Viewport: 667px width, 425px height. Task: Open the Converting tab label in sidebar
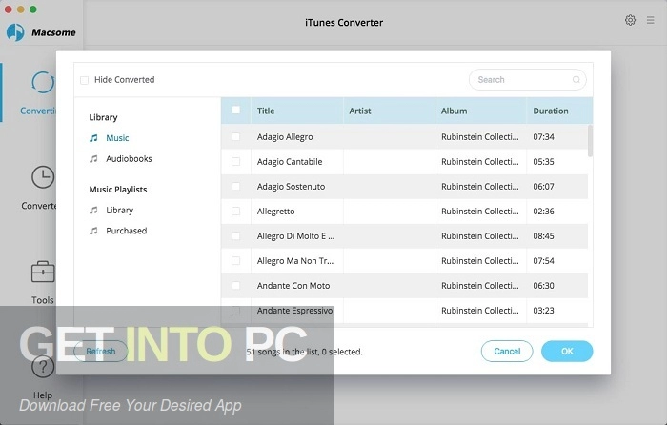point(38,111)
